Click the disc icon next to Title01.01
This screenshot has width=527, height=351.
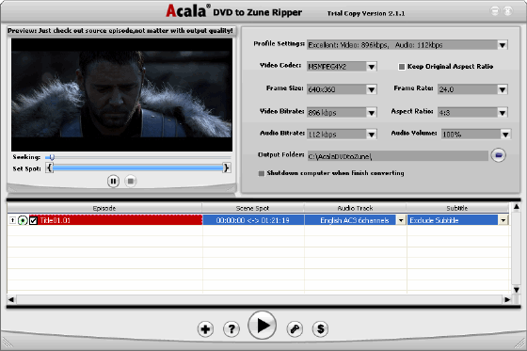pyautogui.click(x=23, y=220)
